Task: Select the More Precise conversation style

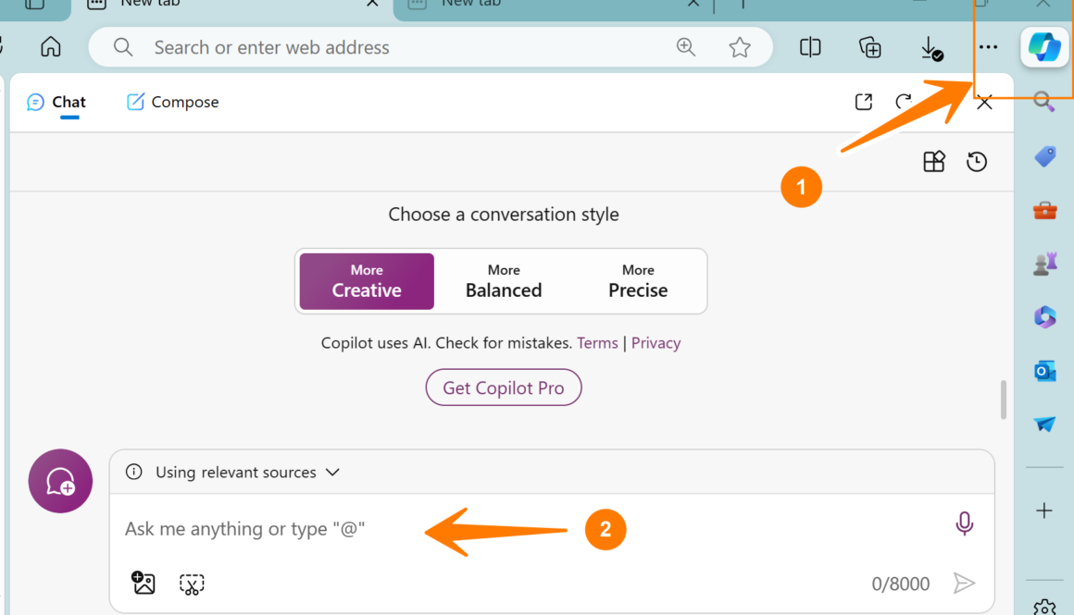Action: [x=638, y=281]
